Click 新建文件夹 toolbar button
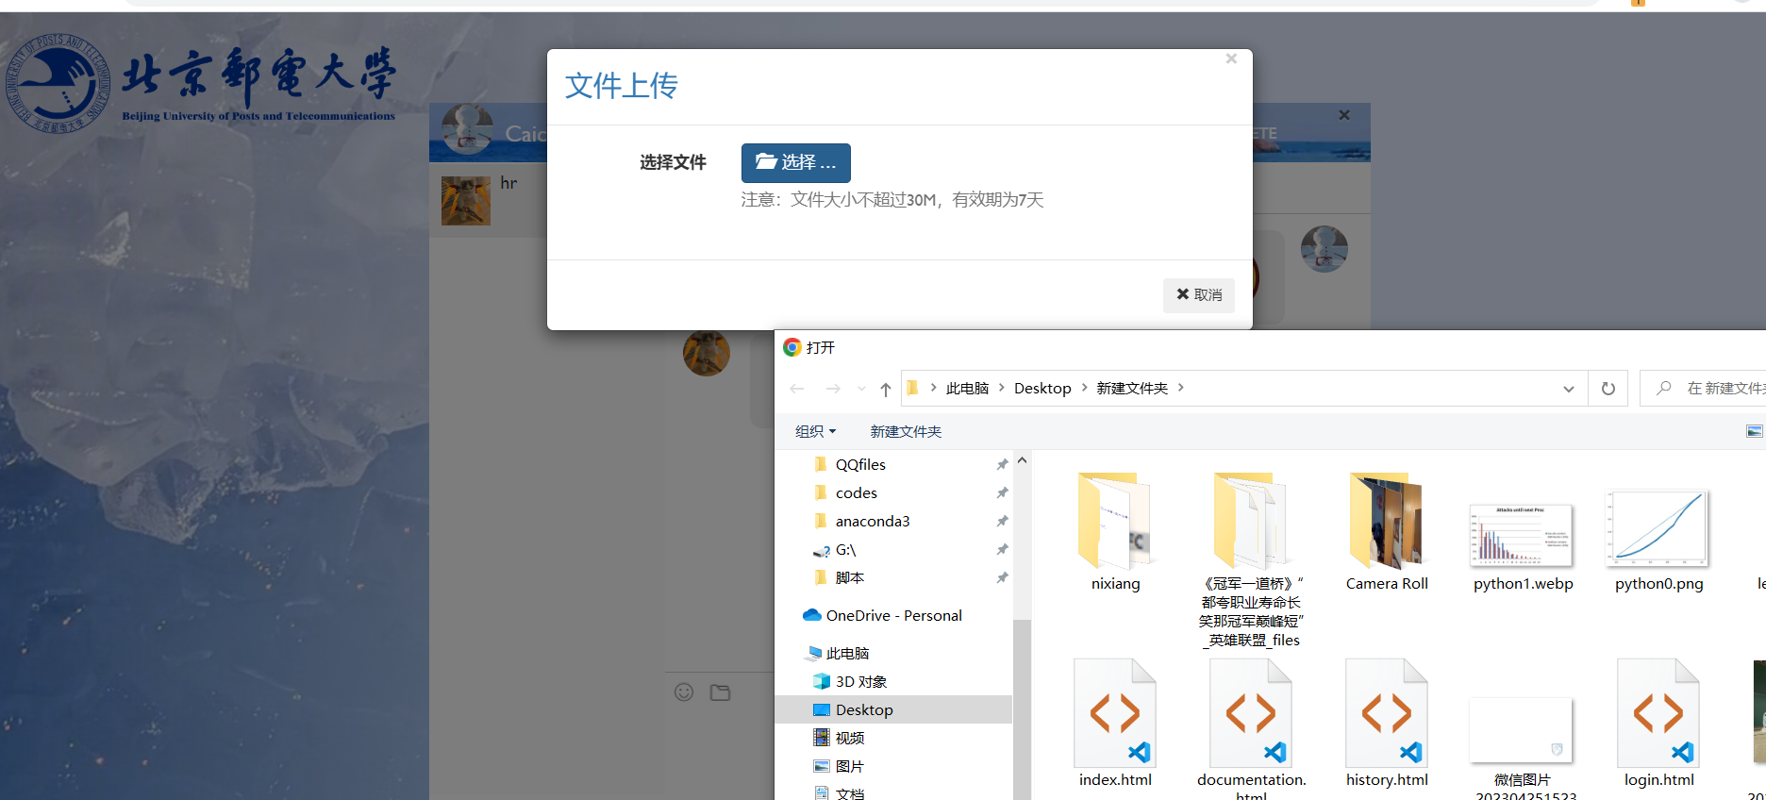The width and height of the screenshot is (1766, 800). point(906,431)
